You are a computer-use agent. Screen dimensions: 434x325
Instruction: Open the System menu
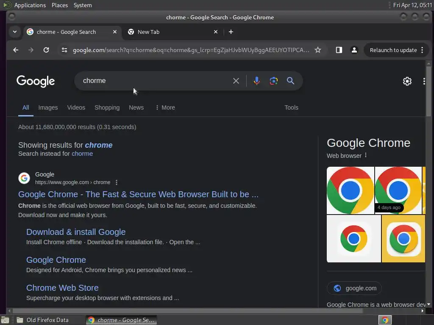pyautogui.click(x=83, y=5)
